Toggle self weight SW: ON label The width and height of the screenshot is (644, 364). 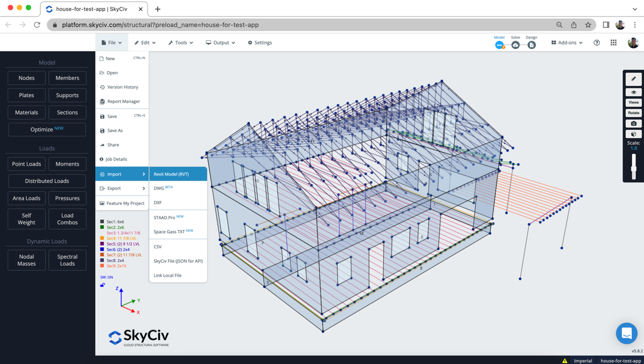(x=106, y=277)
